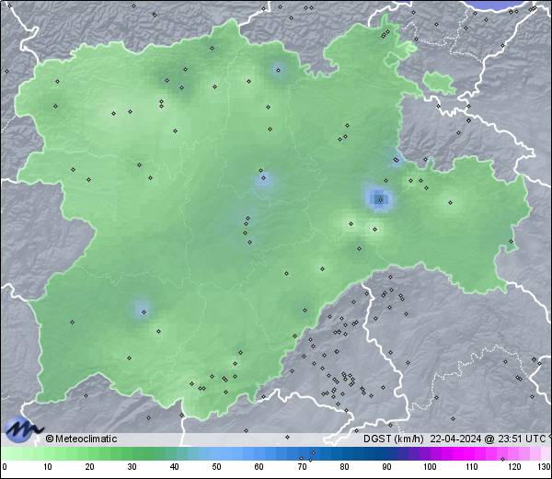552x479 pixels.
Task: Click the scale label 130
Action: pos(545,467)
